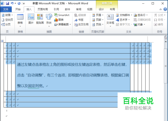
Task: Click the 对象 insert object button
Action: pyautogui.click(x=139, y=24)
